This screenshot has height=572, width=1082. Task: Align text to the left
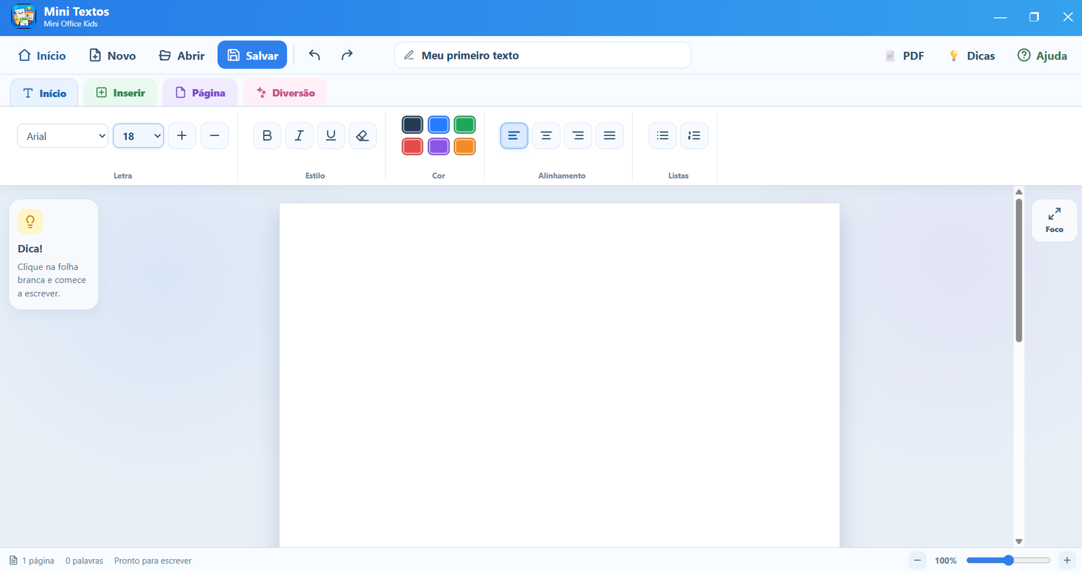[514, 136]
